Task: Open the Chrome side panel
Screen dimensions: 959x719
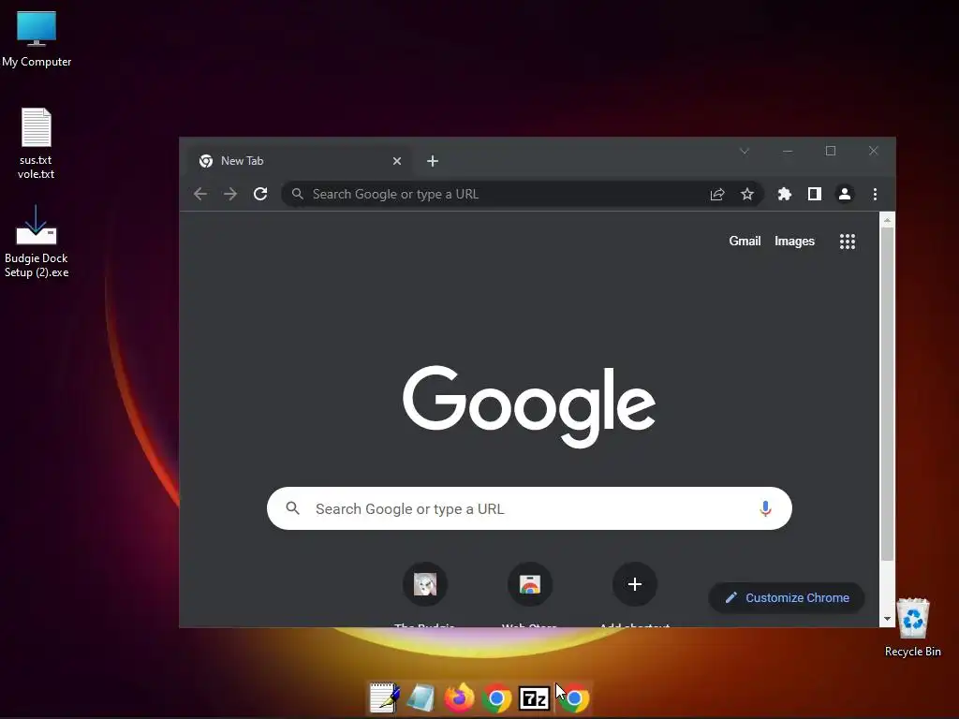Action: click(x=814, y=195)
